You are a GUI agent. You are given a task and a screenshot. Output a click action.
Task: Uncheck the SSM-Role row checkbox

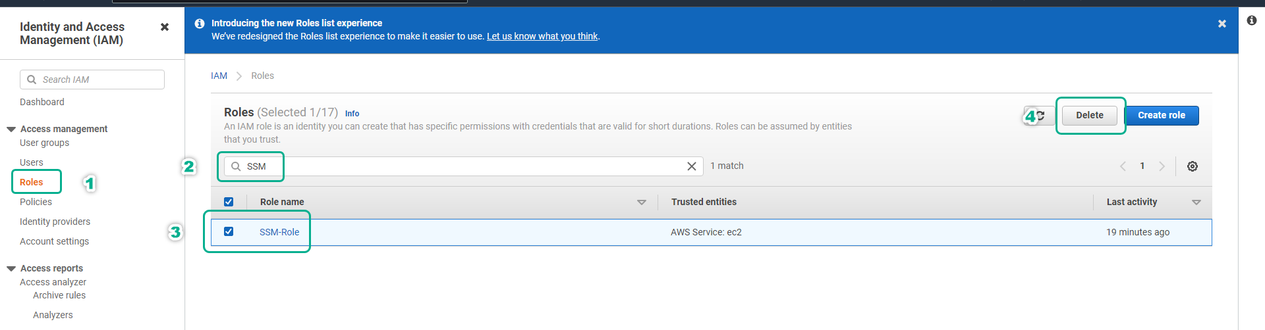[229, 231]
